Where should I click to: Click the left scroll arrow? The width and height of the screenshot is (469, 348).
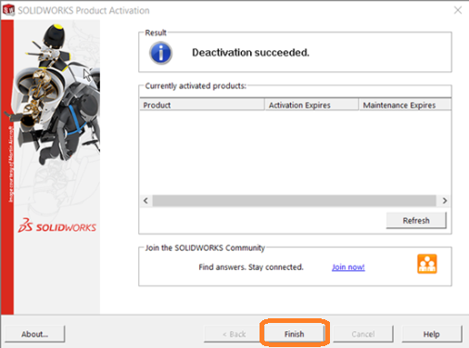click(146, 200)
